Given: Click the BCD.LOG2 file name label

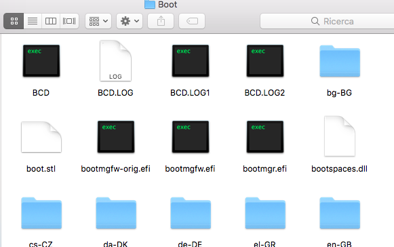Looking at the screenshot, I should pyautogui.click(x=264, y=93).
